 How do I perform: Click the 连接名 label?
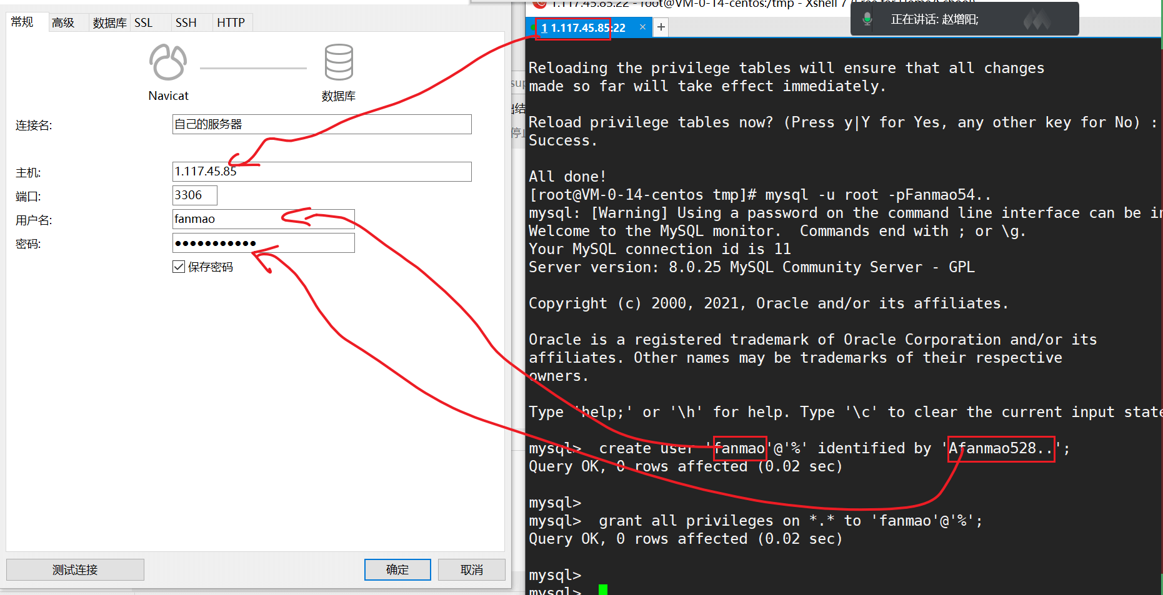[34, 125]
